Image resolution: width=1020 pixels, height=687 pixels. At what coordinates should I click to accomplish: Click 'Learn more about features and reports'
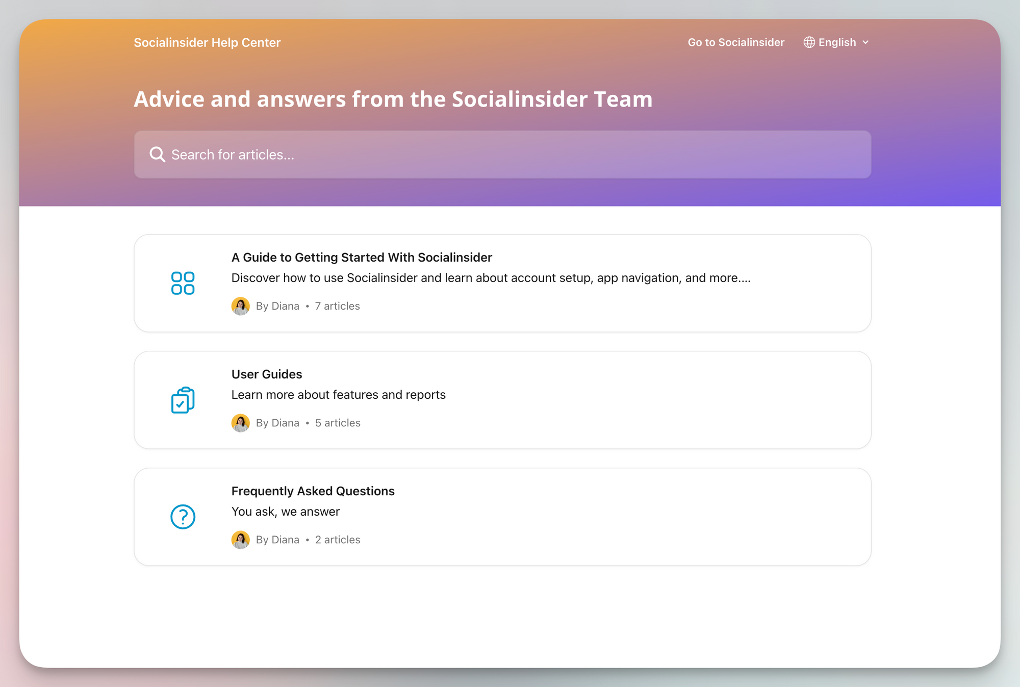tap(339, 395)
